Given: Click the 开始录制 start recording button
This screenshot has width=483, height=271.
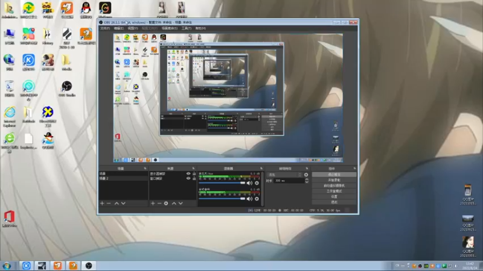Looking at the screenshot, I should (x=334, y=180).
